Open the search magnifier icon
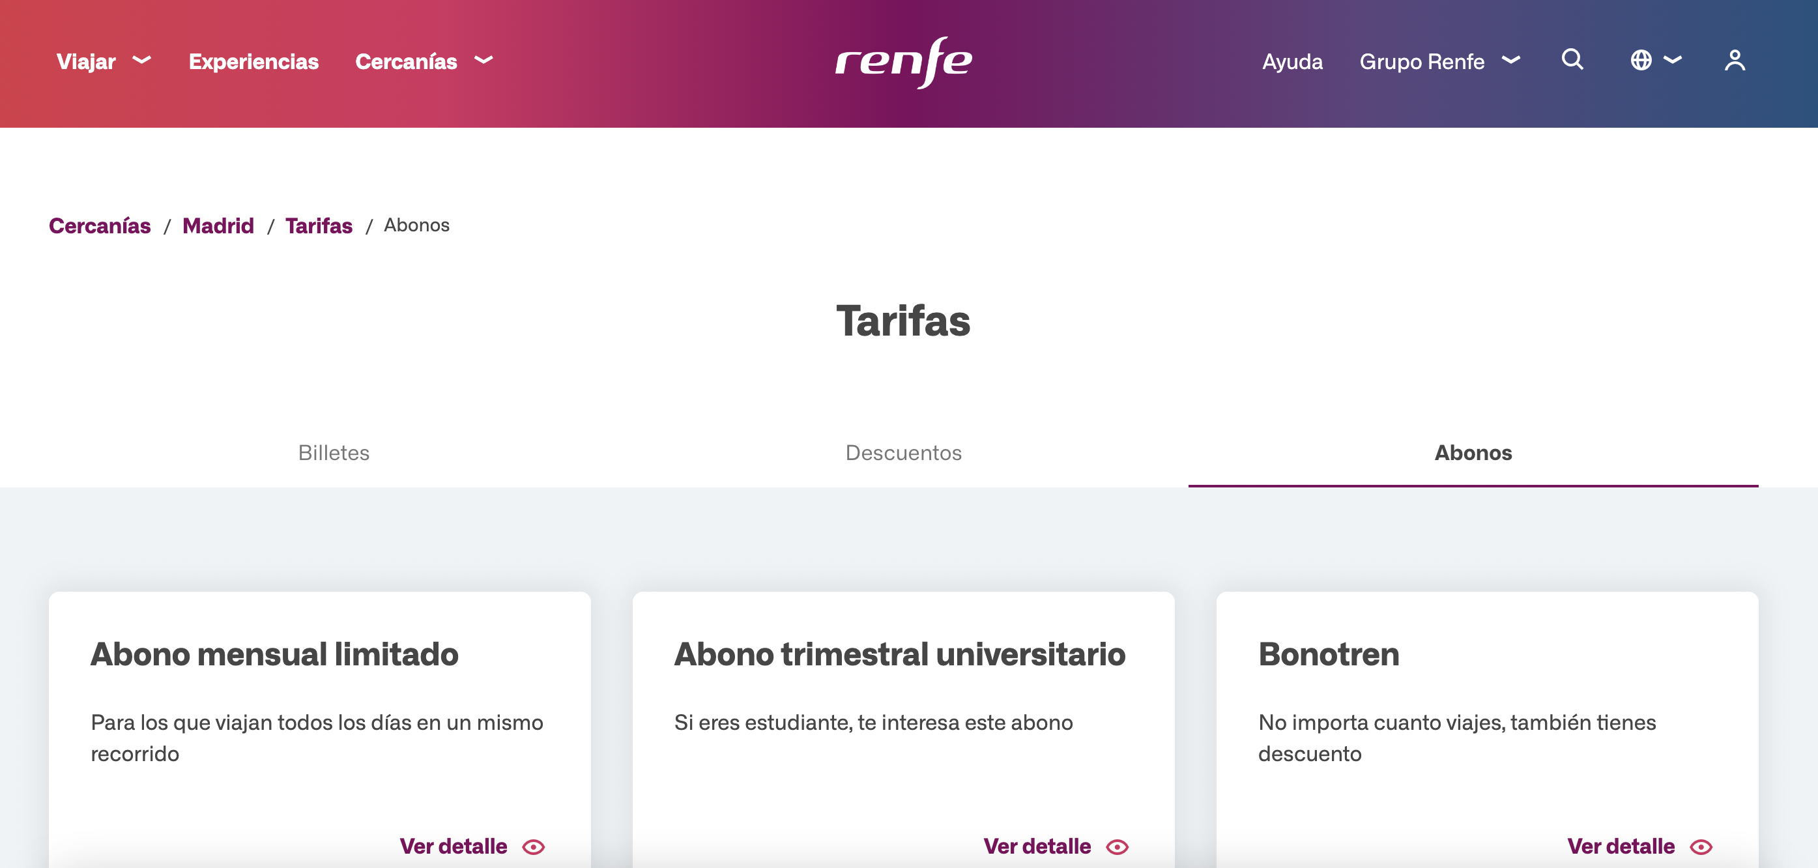This screenshot has width=1818, height=868. tap(1572, 60)
